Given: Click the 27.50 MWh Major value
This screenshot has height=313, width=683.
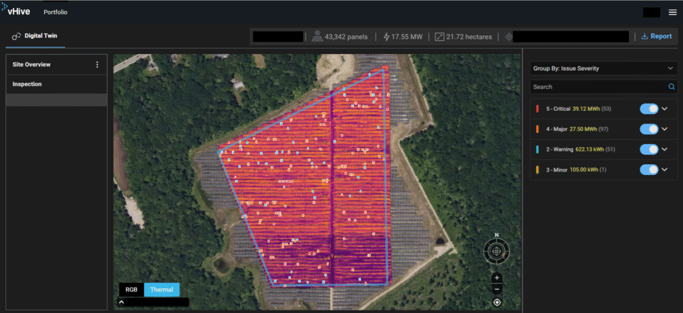Looking at the screenshot, I should point(583,129).
